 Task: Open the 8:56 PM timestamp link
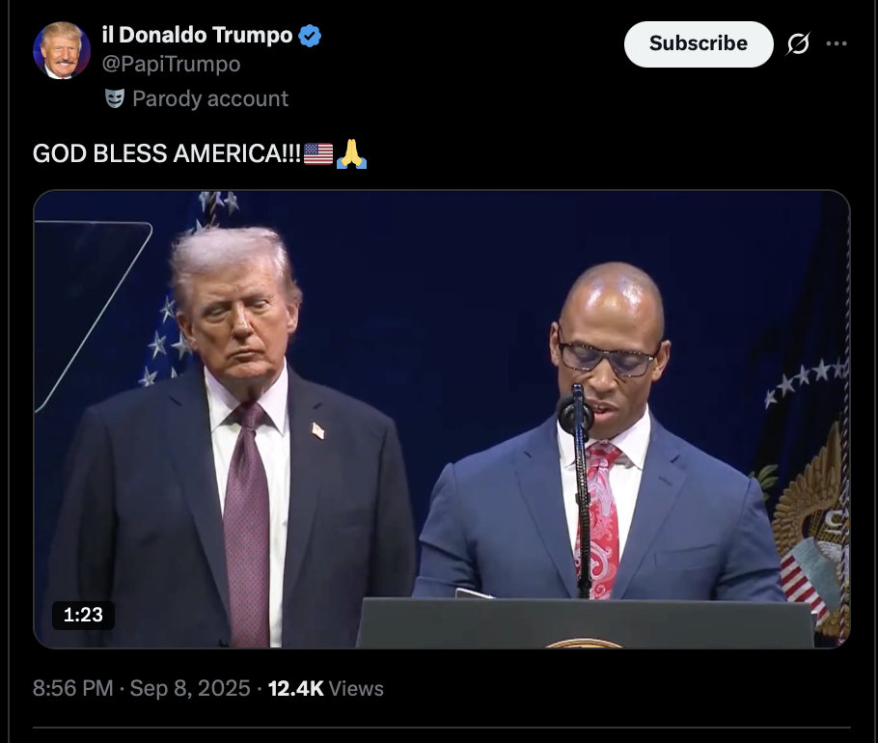pyautogui.click(x=72, y=688)
